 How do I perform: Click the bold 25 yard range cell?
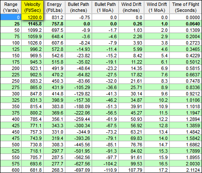[x=11, y=24]
